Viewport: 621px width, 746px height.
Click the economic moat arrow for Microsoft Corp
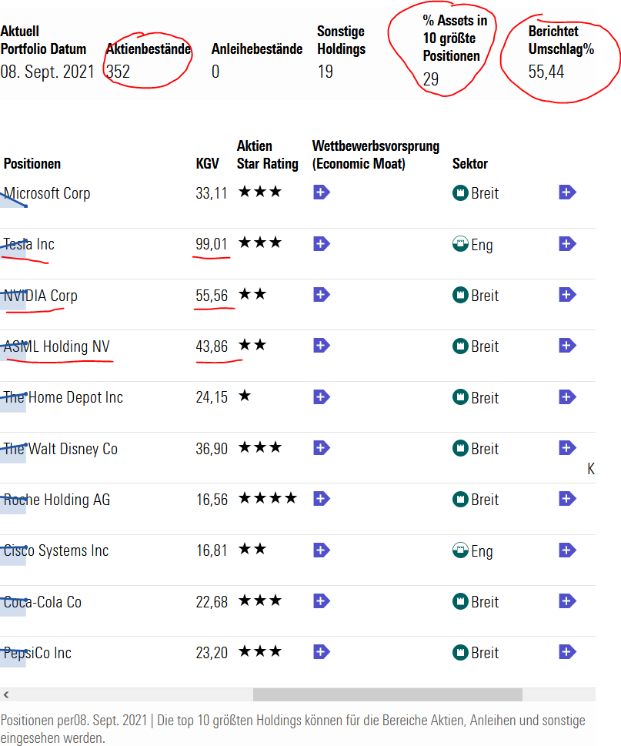tap(322, 192)
